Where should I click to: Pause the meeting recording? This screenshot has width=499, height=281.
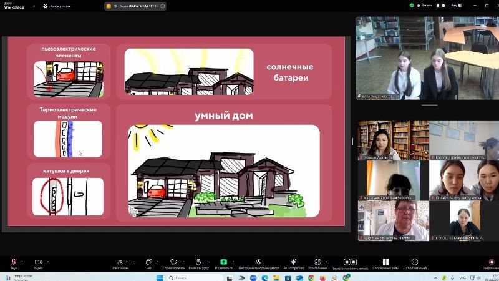[348, 262]
